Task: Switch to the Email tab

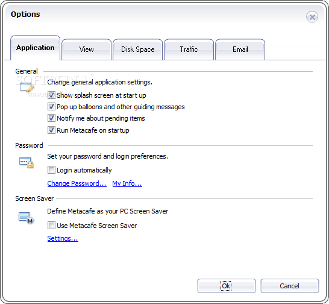Action: point(240,49)
